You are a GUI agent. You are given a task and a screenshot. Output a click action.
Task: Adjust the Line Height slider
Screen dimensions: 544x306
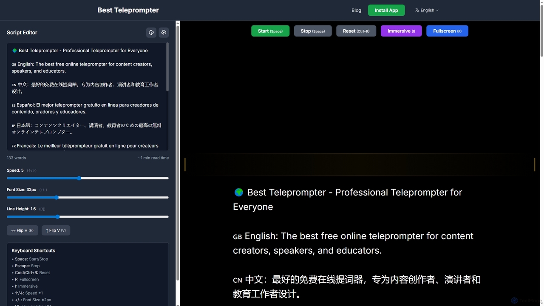(88, 217)
